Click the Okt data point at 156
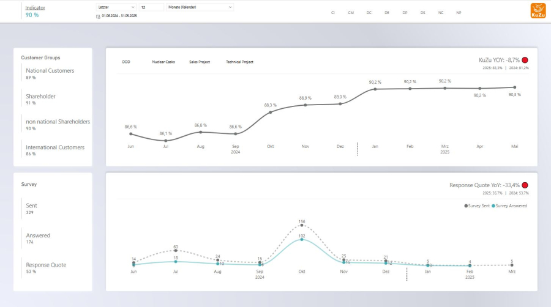The width and height of the screenshot is (551, 307). click(302, 226)
